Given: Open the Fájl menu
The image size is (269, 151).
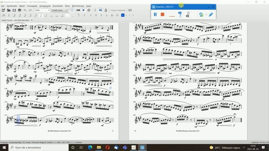Looking at the screenshot, I should 3,6.
